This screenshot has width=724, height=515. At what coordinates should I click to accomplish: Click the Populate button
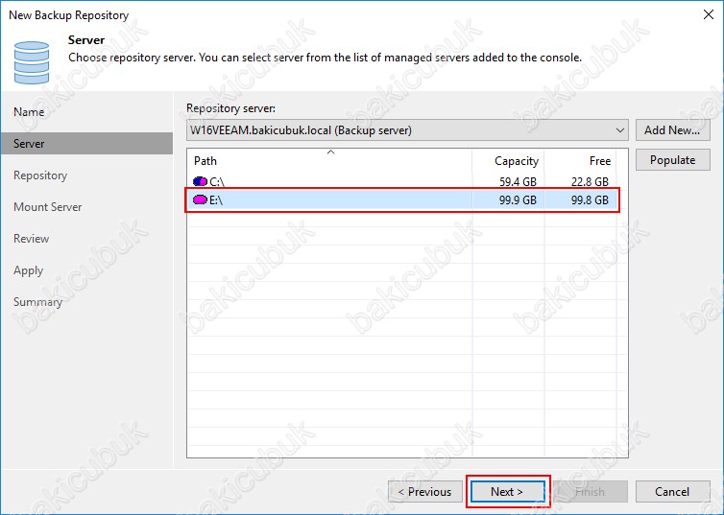673,160
